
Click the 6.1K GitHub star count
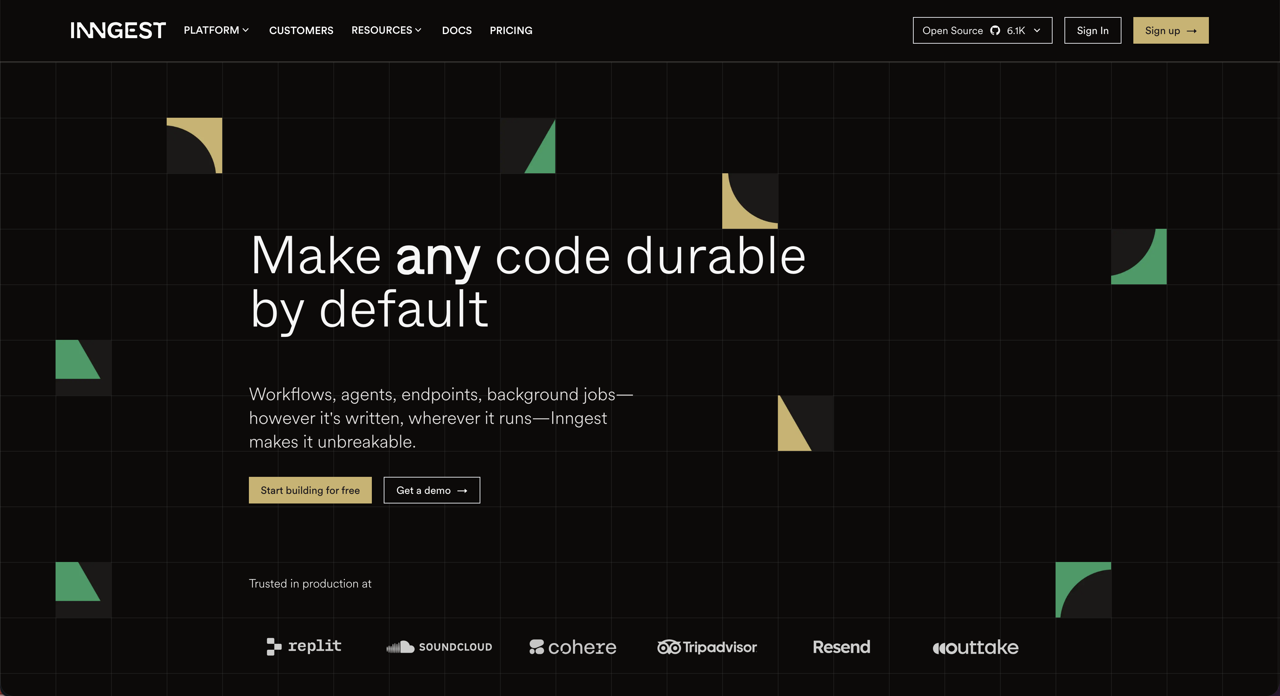click(1016, 31)
